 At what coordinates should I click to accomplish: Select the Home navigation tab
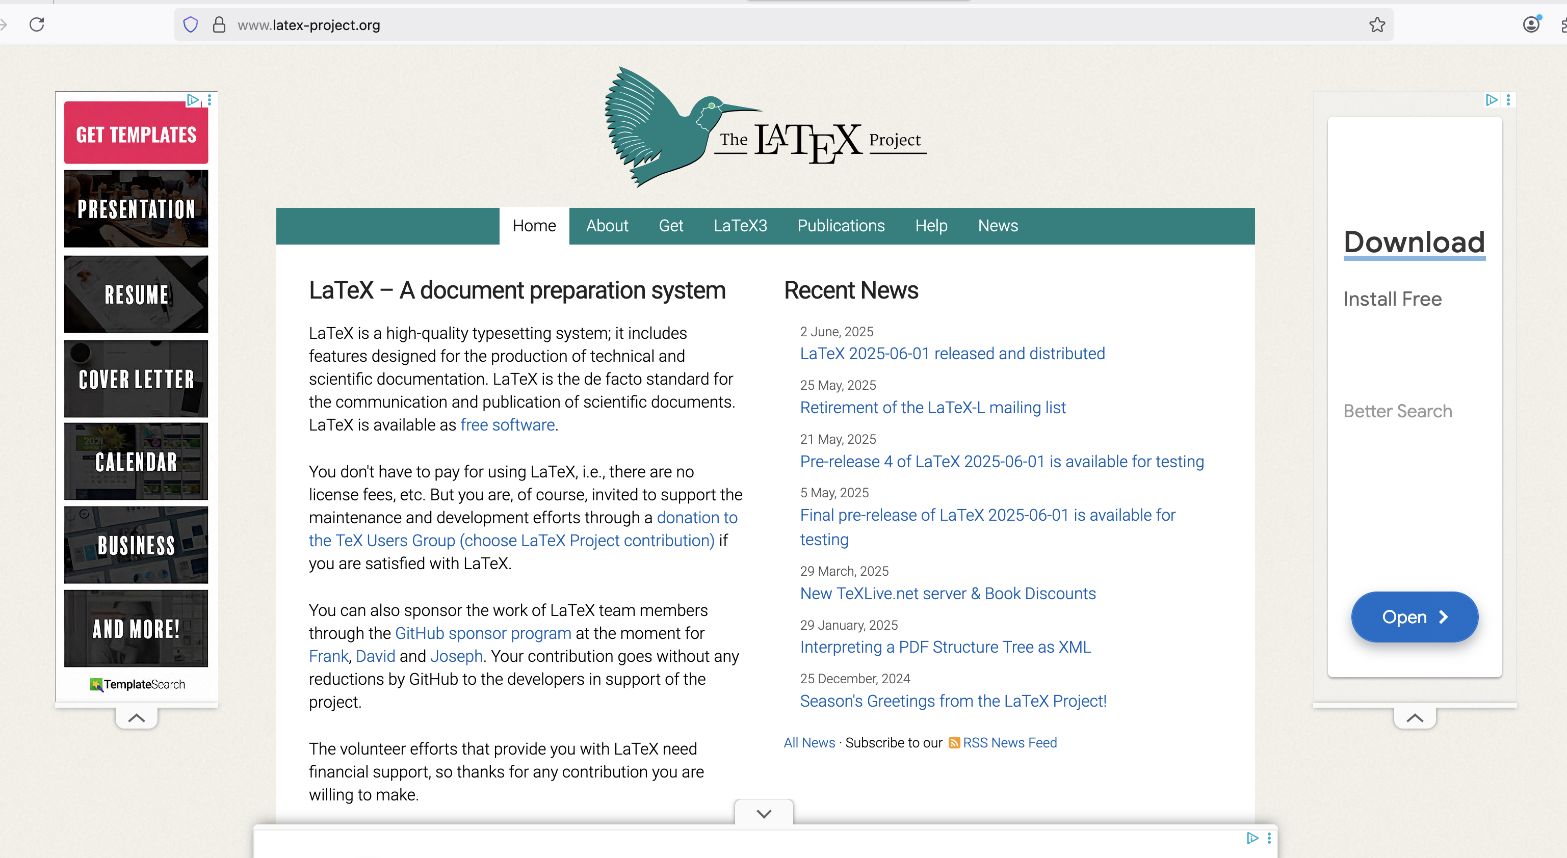pyautogui.click(x=534, y=226)
